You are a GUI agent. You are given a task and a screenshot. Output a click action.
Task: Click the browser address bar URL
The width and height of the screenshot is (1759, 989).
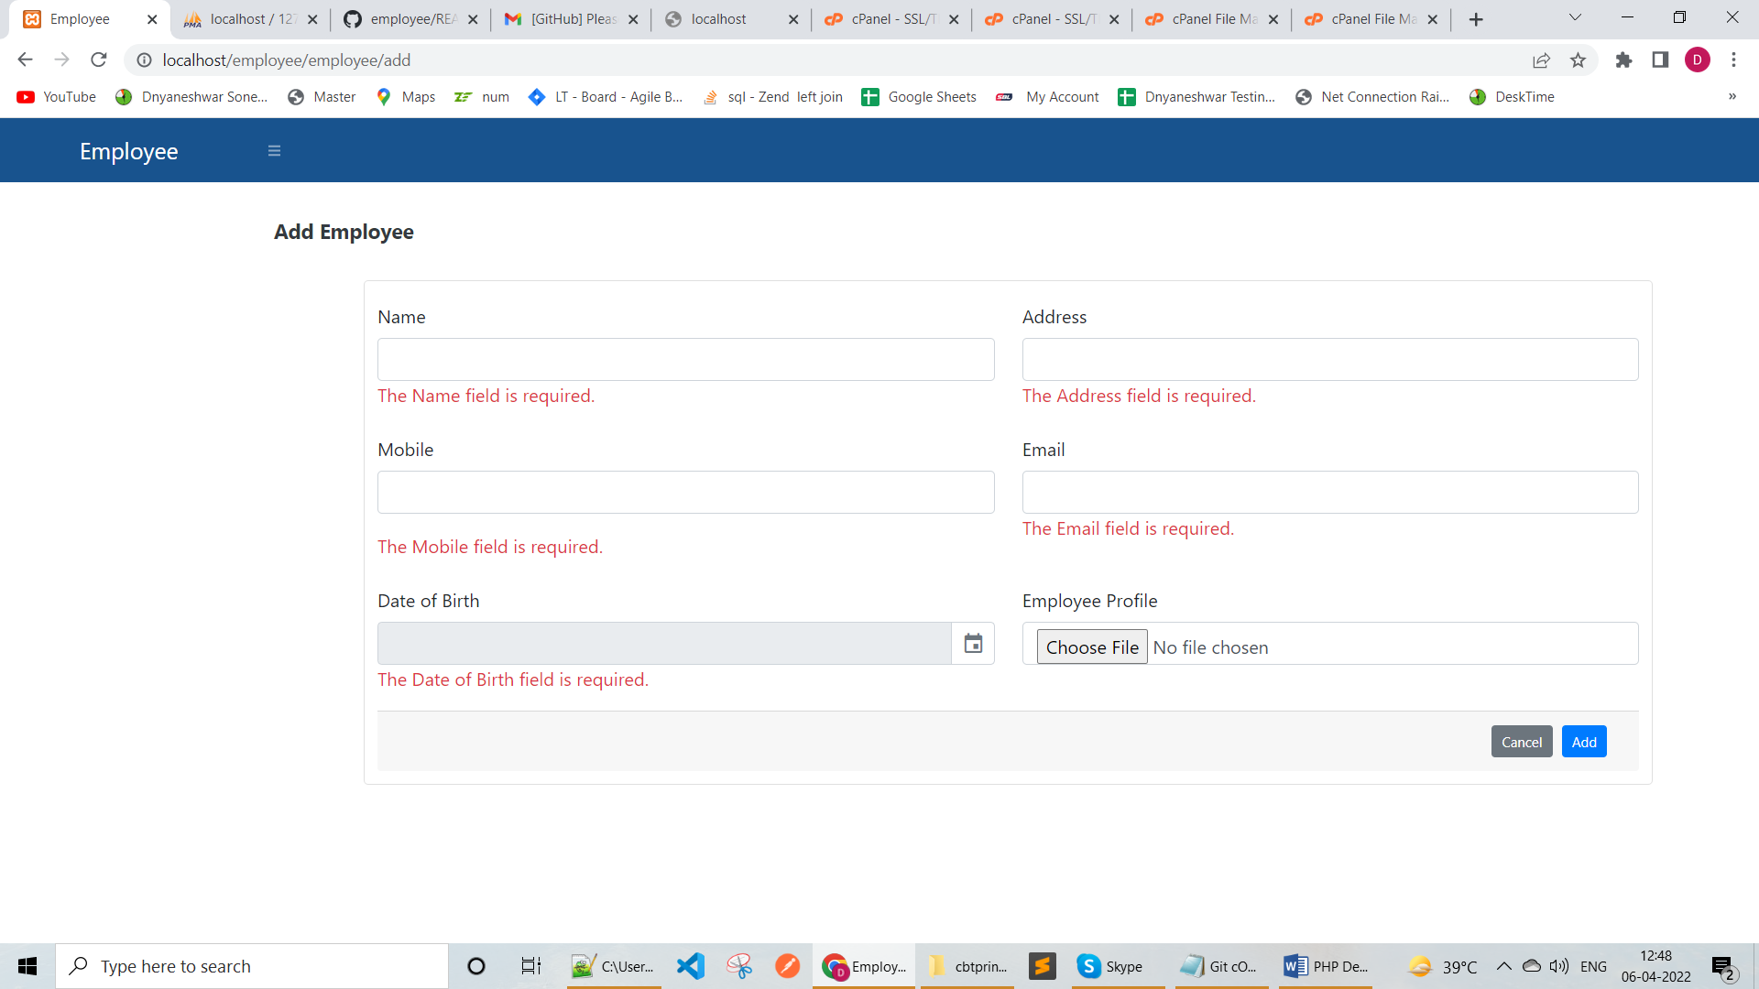(x=287, y=60)
